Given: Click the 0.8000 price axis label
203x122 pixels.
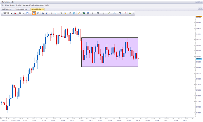Looking at the screenshot, I should coord(198,73).
